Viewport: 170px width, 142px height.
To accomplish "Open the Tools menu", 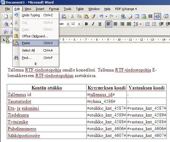I will [x=68, y=9].
